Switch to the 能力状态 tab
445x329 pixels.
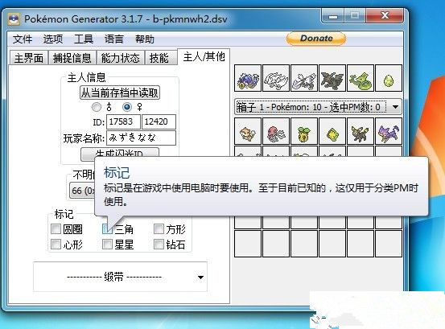(x=121, y=58)
